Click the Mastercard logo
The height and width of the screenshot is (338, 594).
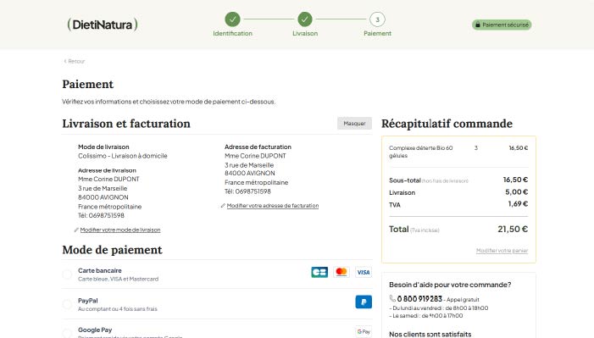[341, 272]
